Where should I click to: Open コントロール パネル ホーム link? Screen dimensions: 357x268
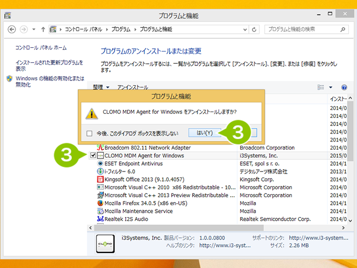[41, 48]
